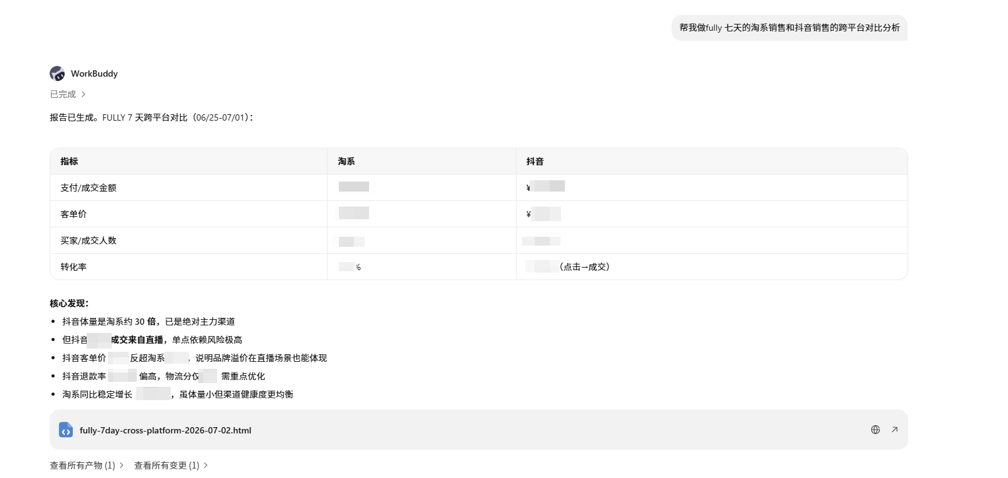
Task: Open 查看所有产物 (1) list
Action: (87, 465)
